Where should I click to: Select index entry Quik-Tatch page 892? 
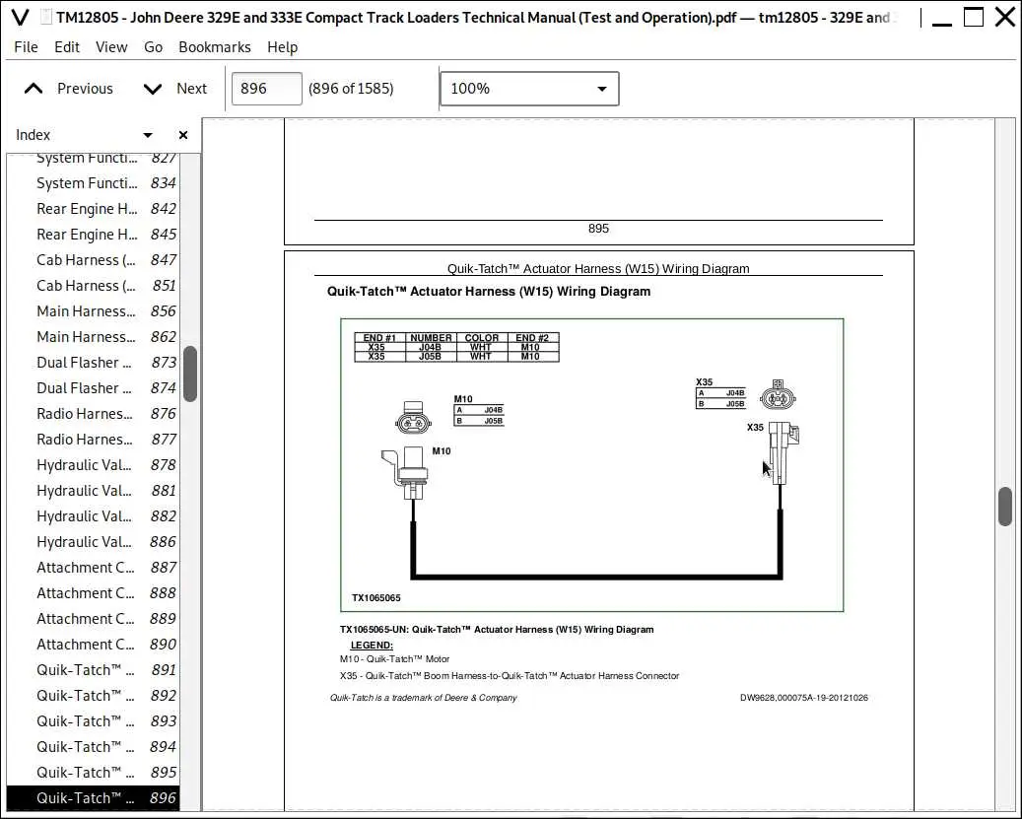(93, 696)
